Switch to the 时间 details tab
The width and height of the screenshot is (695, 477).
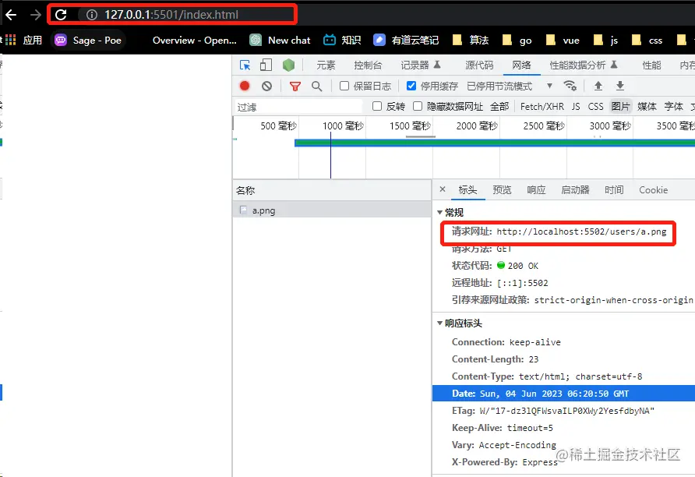614,190
